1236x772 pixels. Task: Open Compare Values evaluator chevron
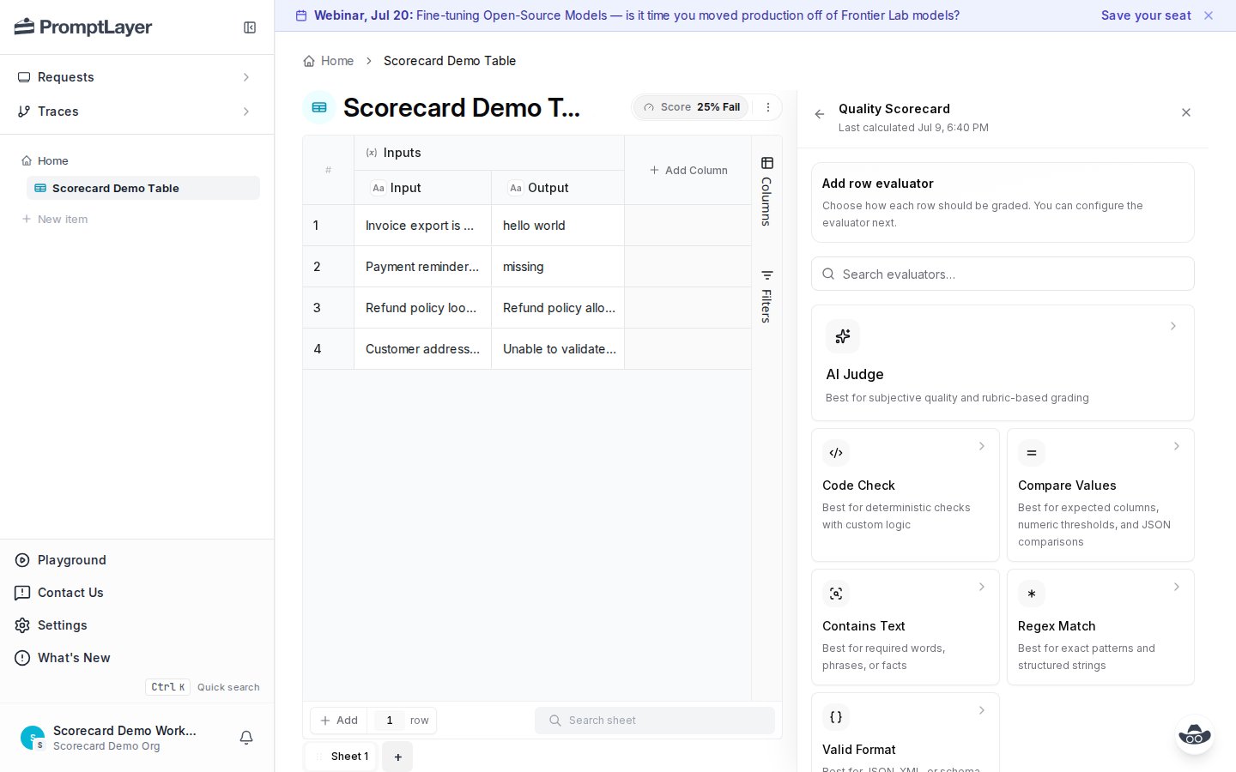click(x=1177, y=446)
